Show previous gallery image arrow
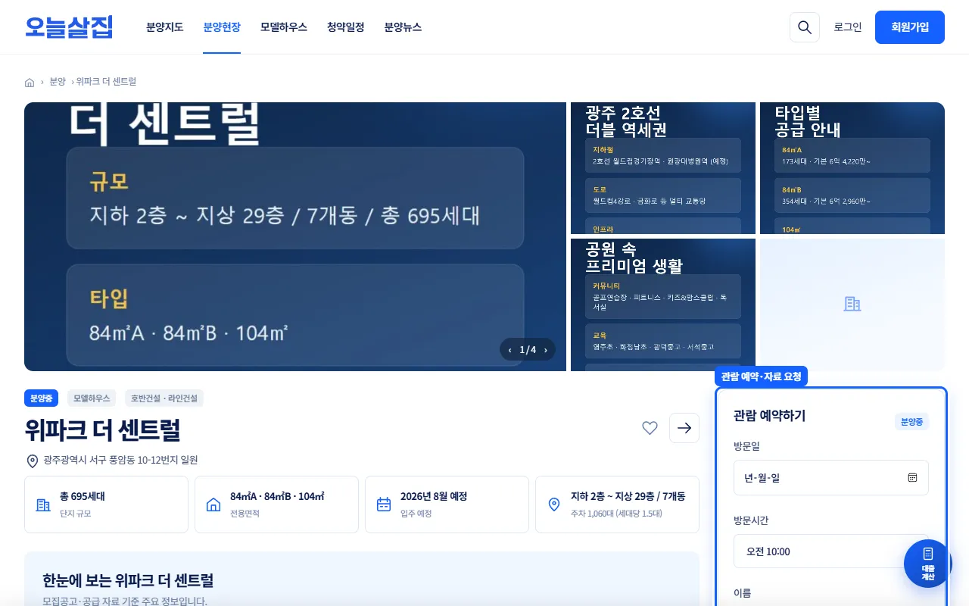 (x=509, y=349)
